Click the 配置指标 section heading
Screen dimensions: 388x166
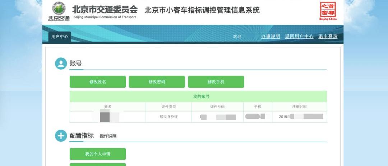(x=82, y=136)
